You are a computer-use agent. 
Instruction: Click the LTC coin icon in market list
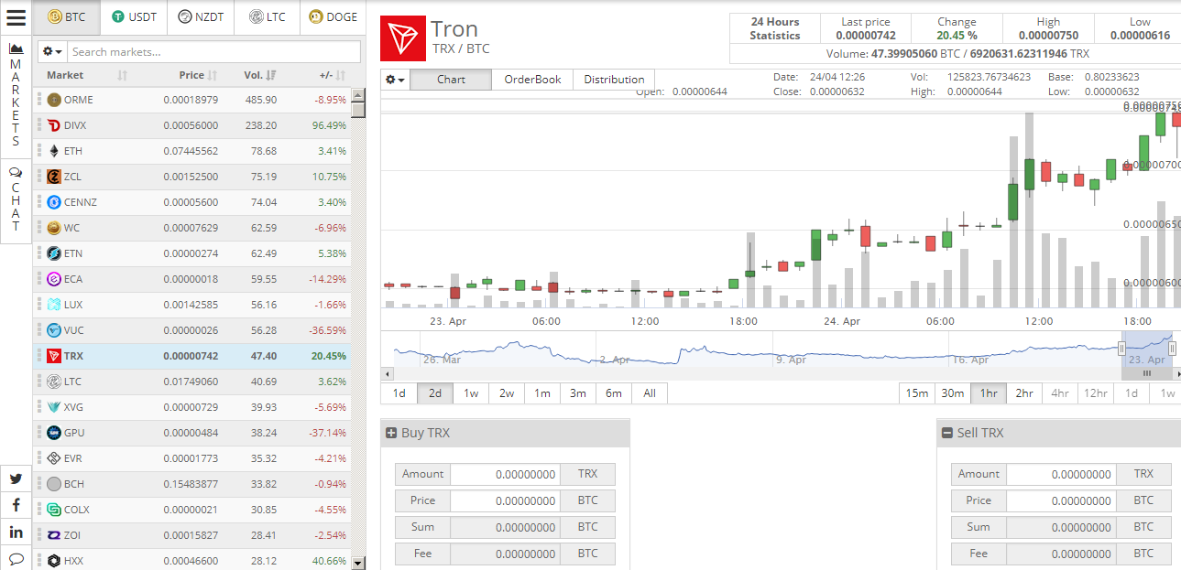click(54, 382)
